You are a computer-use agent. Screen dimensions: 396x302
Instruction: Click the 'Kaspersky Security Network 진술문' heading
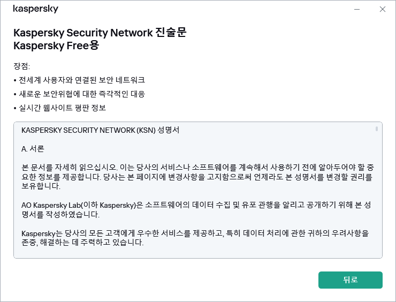point(100,32)
